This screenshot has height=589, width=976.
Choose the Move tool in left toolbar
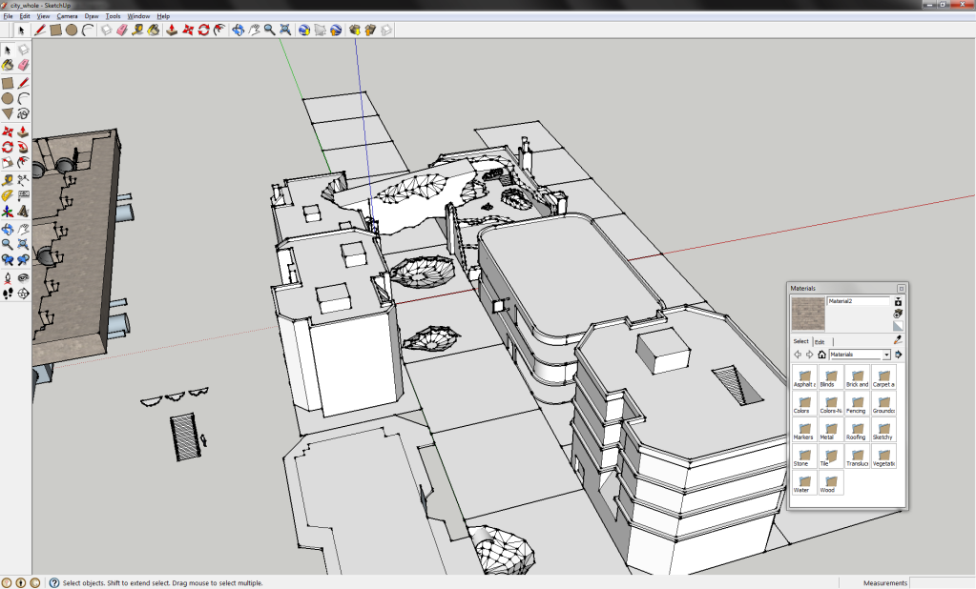(x=8, y=132)
